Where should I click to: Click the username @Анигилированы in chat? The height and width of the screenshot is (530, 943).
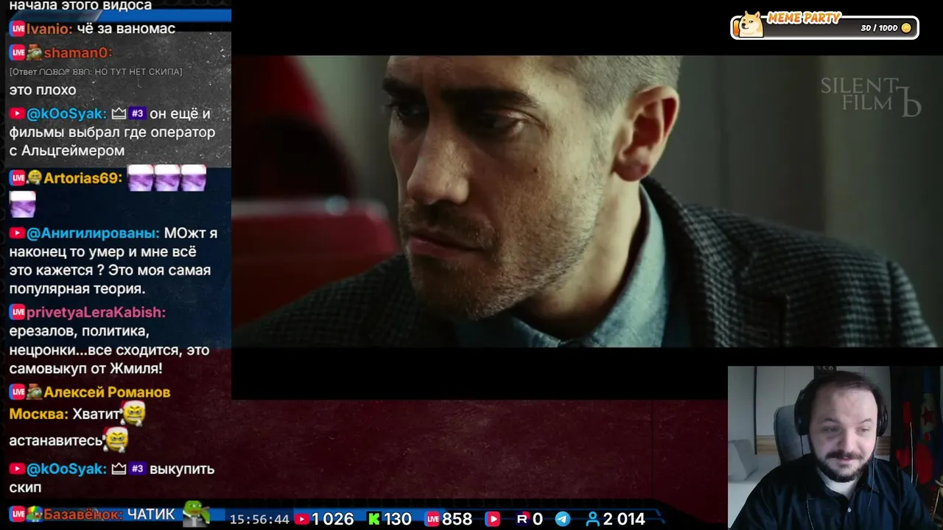click(93, 233)
